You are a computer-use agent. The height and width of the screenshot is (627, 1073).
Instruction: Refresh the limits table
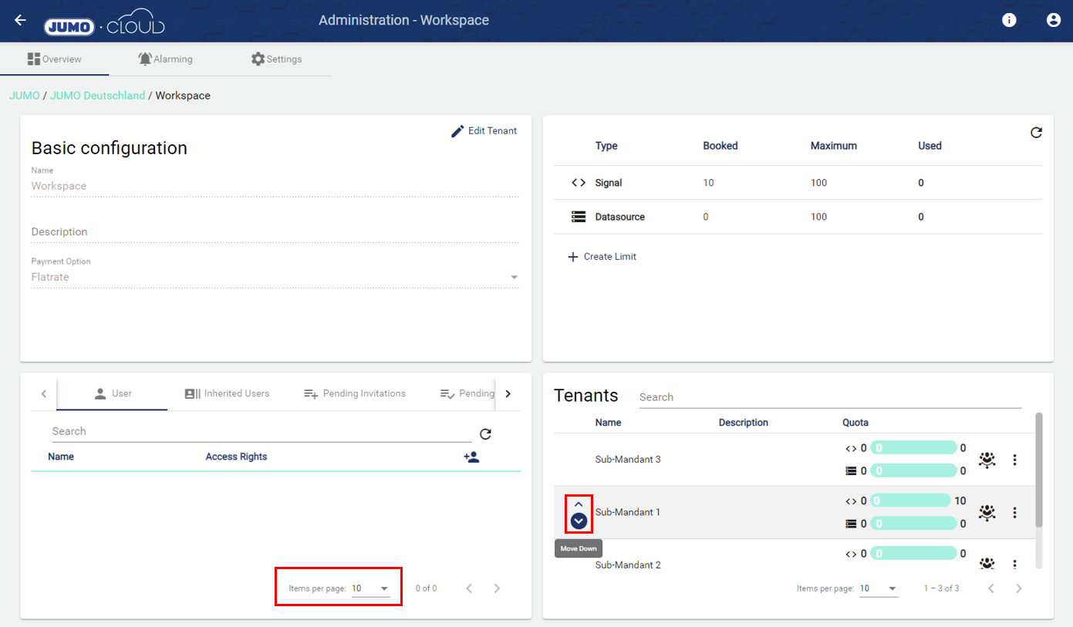pos(1036,133)
